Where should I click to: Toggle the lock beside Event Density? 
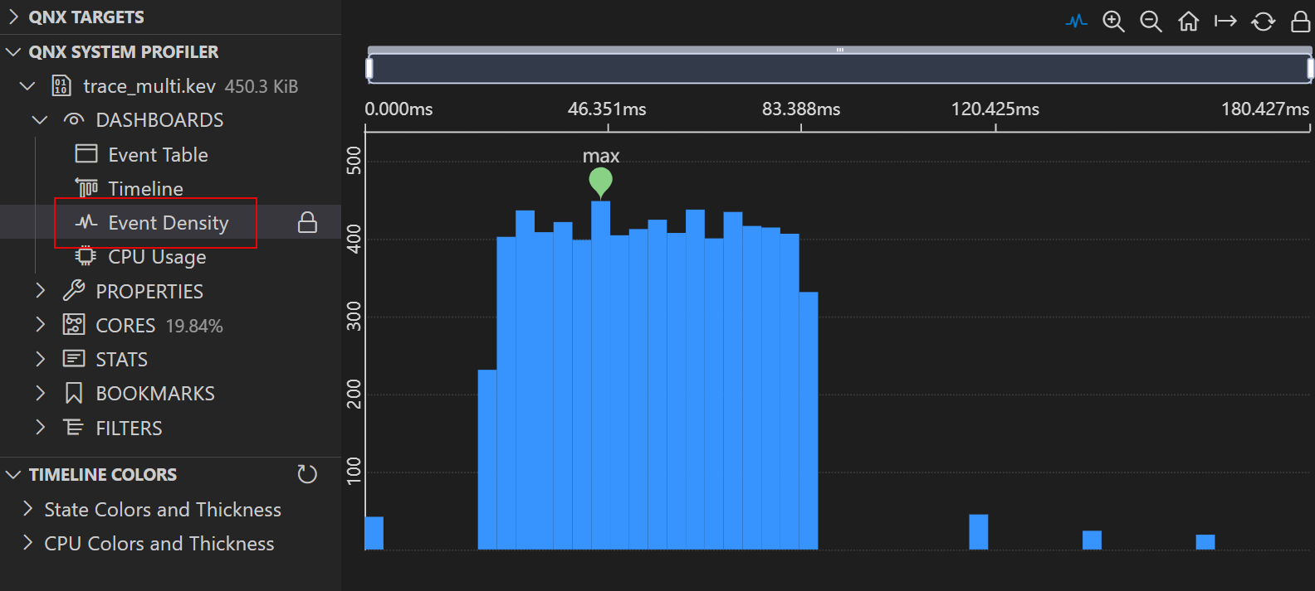[x=307, y=222]
